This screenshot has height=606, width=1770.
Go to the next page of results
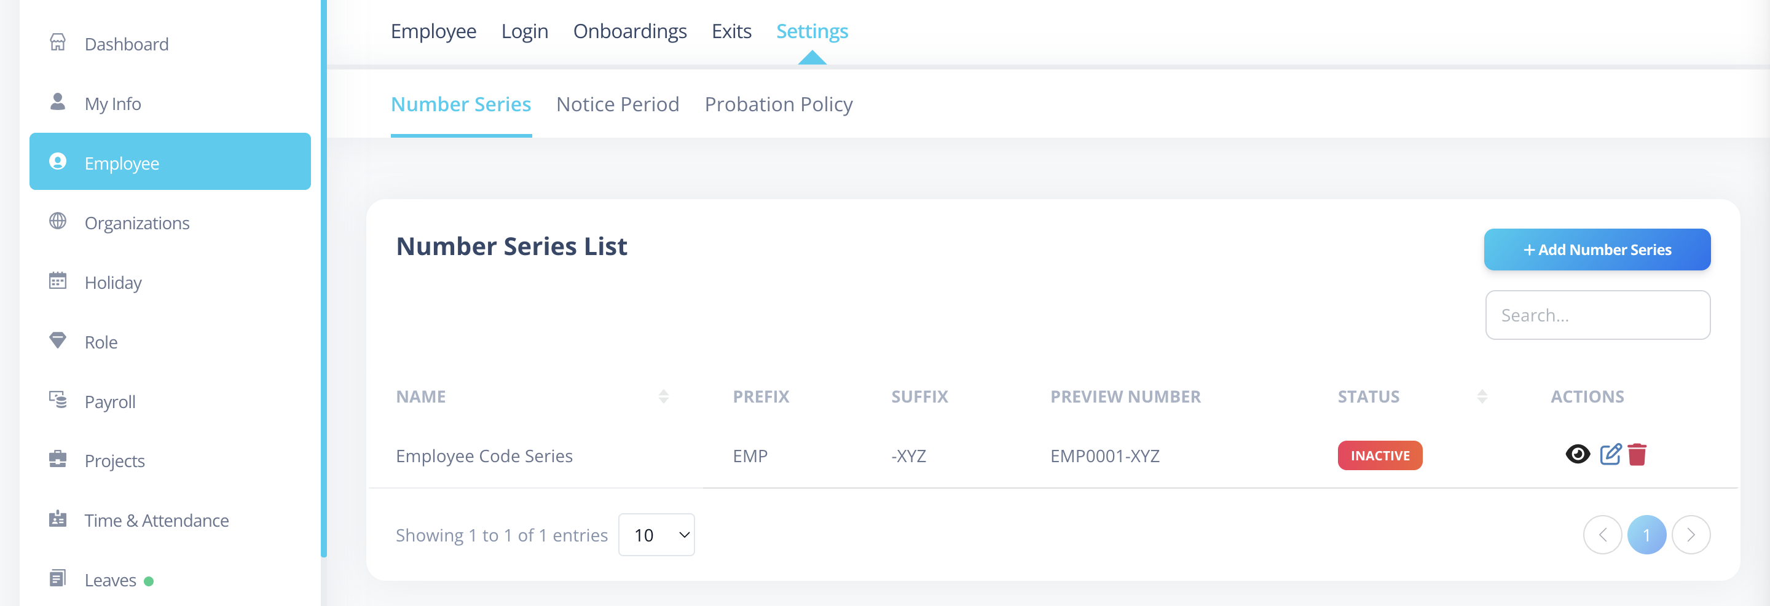pos(1690,535)
